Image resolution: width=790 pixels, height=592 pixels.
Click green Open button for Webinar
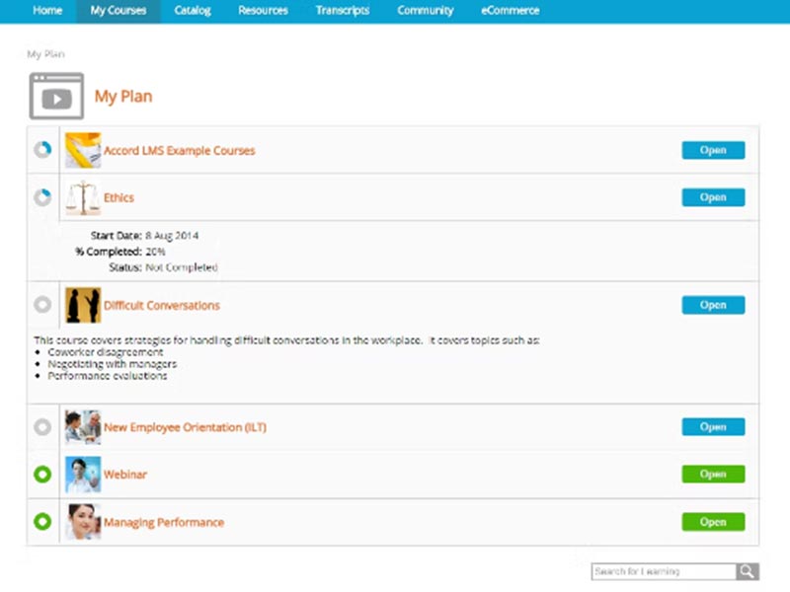713,475
